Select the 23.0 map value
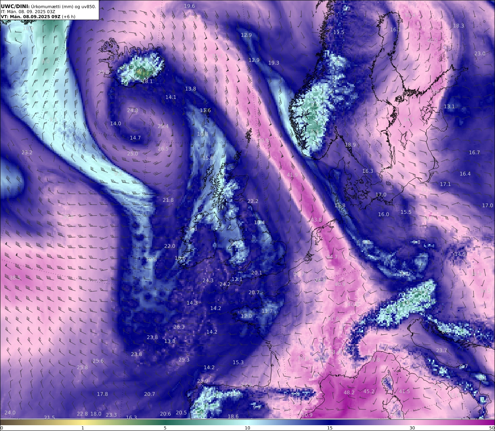 click(480, 53)
